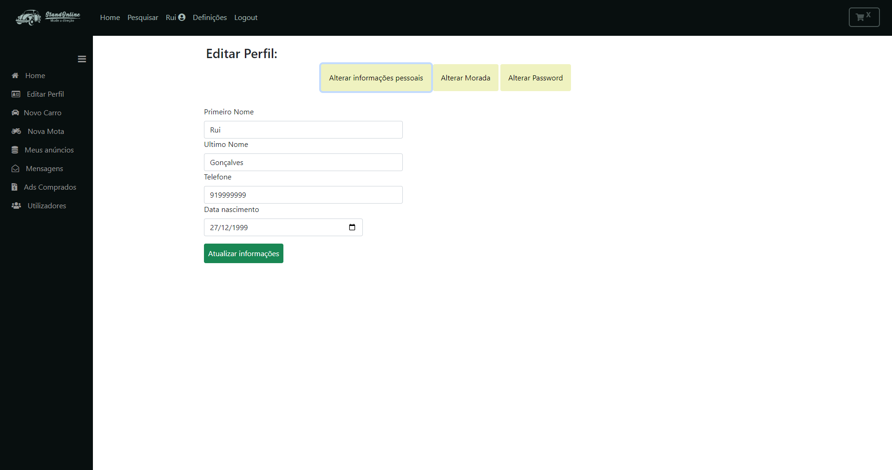The image size is (892, 470).
Task: Click the envelope icon for Mensagens
Action: tap(15, 168)
